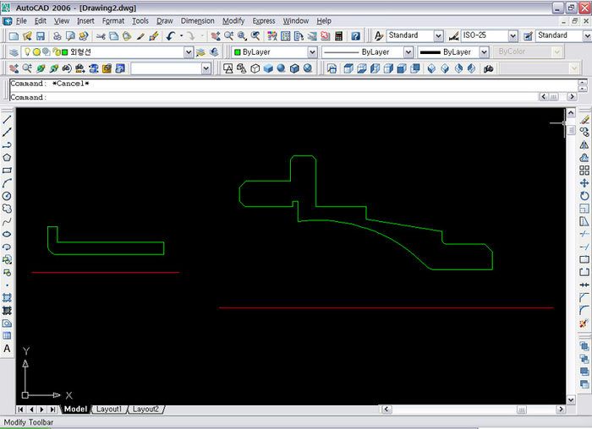Screen dimensions: 592x429
Task: Click drawing area scroll-up arrow
Action: point(571,112)
